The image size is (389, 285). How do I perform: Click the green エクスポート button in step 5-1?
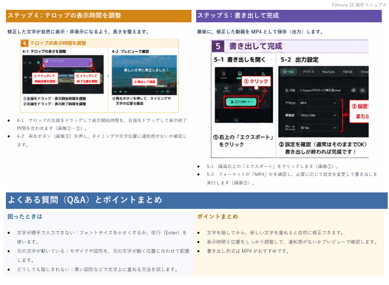(241, 102)
